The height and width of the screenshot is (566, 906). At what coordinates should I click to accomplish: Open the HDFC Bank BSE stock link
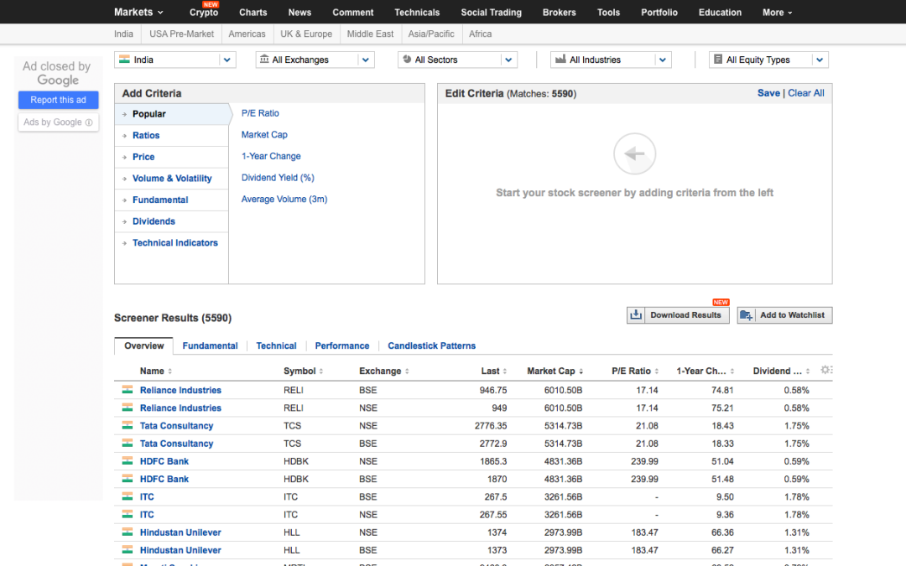click(x=164, y=479)
